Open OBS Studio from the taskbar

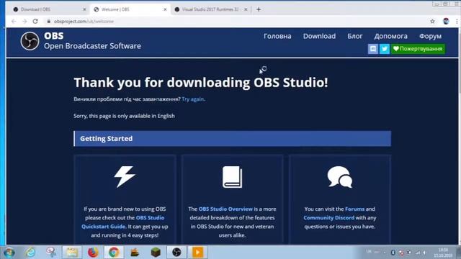[176, 253]
